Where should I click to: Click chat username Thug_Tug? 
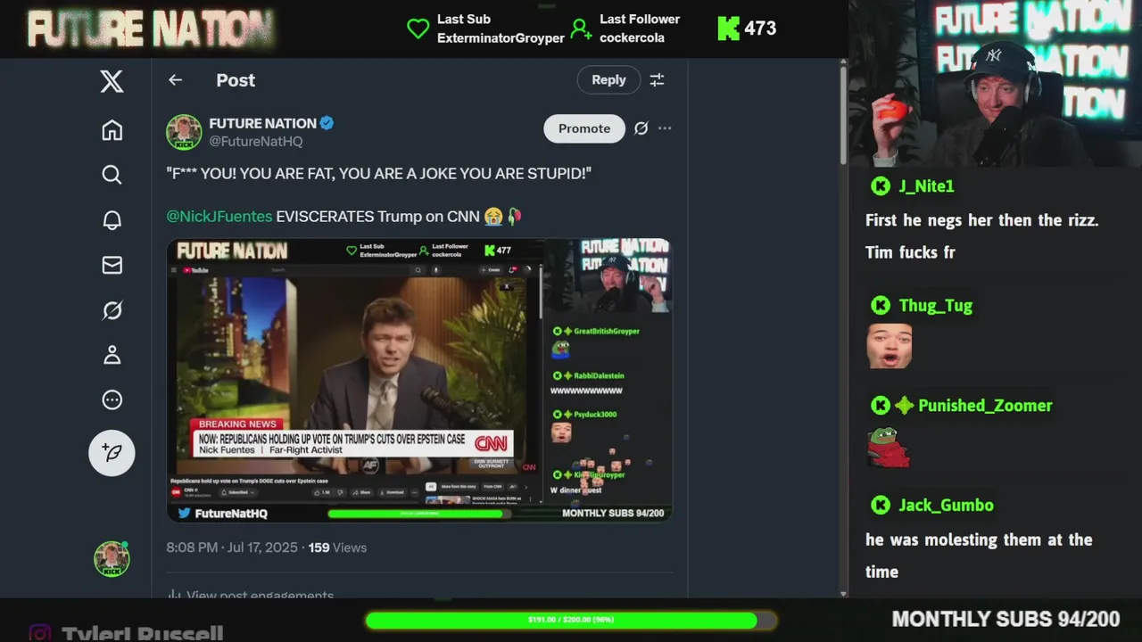coord(935,305)
